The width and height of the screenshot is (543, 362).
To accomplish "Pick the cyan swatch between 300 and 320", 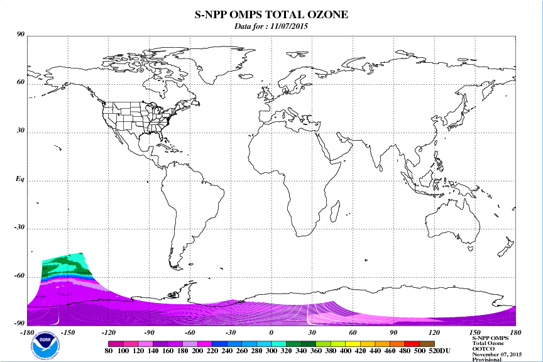I will pos(279,344).
